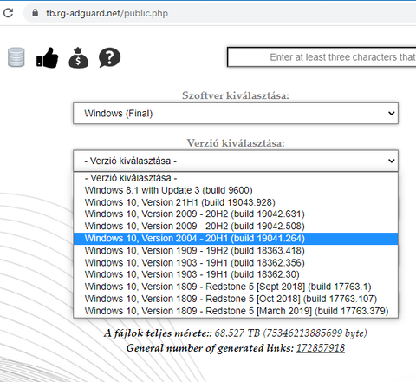Open the Windows (Final) software dropdown

coord(236,113)
